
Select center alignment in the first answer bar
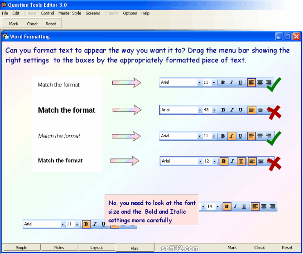pos(260,82)
